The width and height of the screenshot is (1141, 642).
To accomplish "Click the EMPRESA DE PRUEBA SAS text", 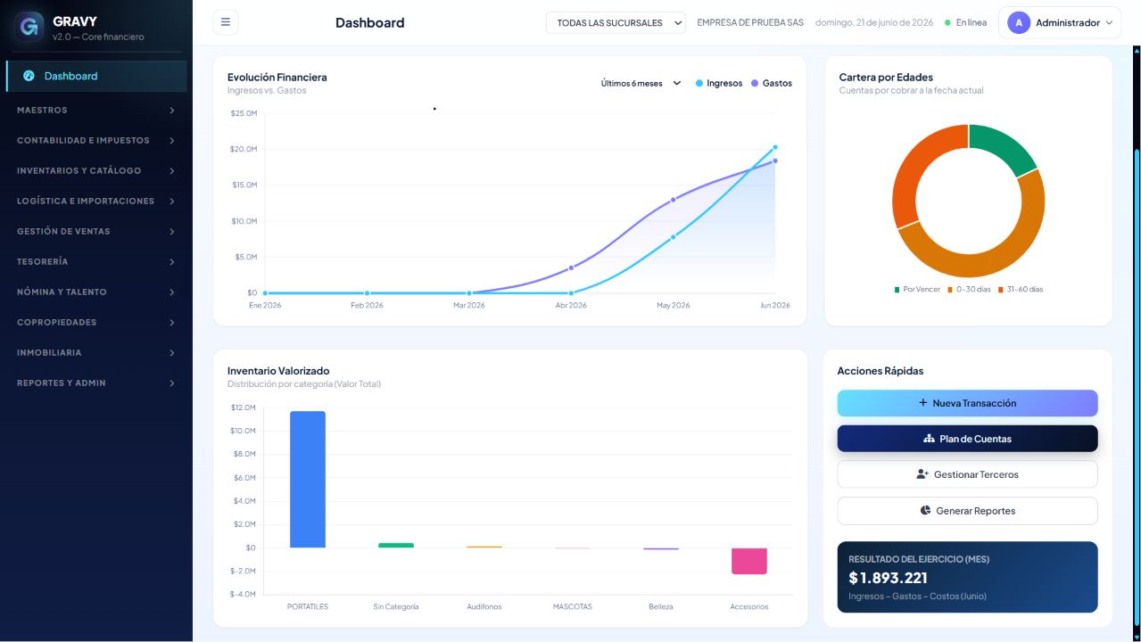I will click(x=750, y=22).
